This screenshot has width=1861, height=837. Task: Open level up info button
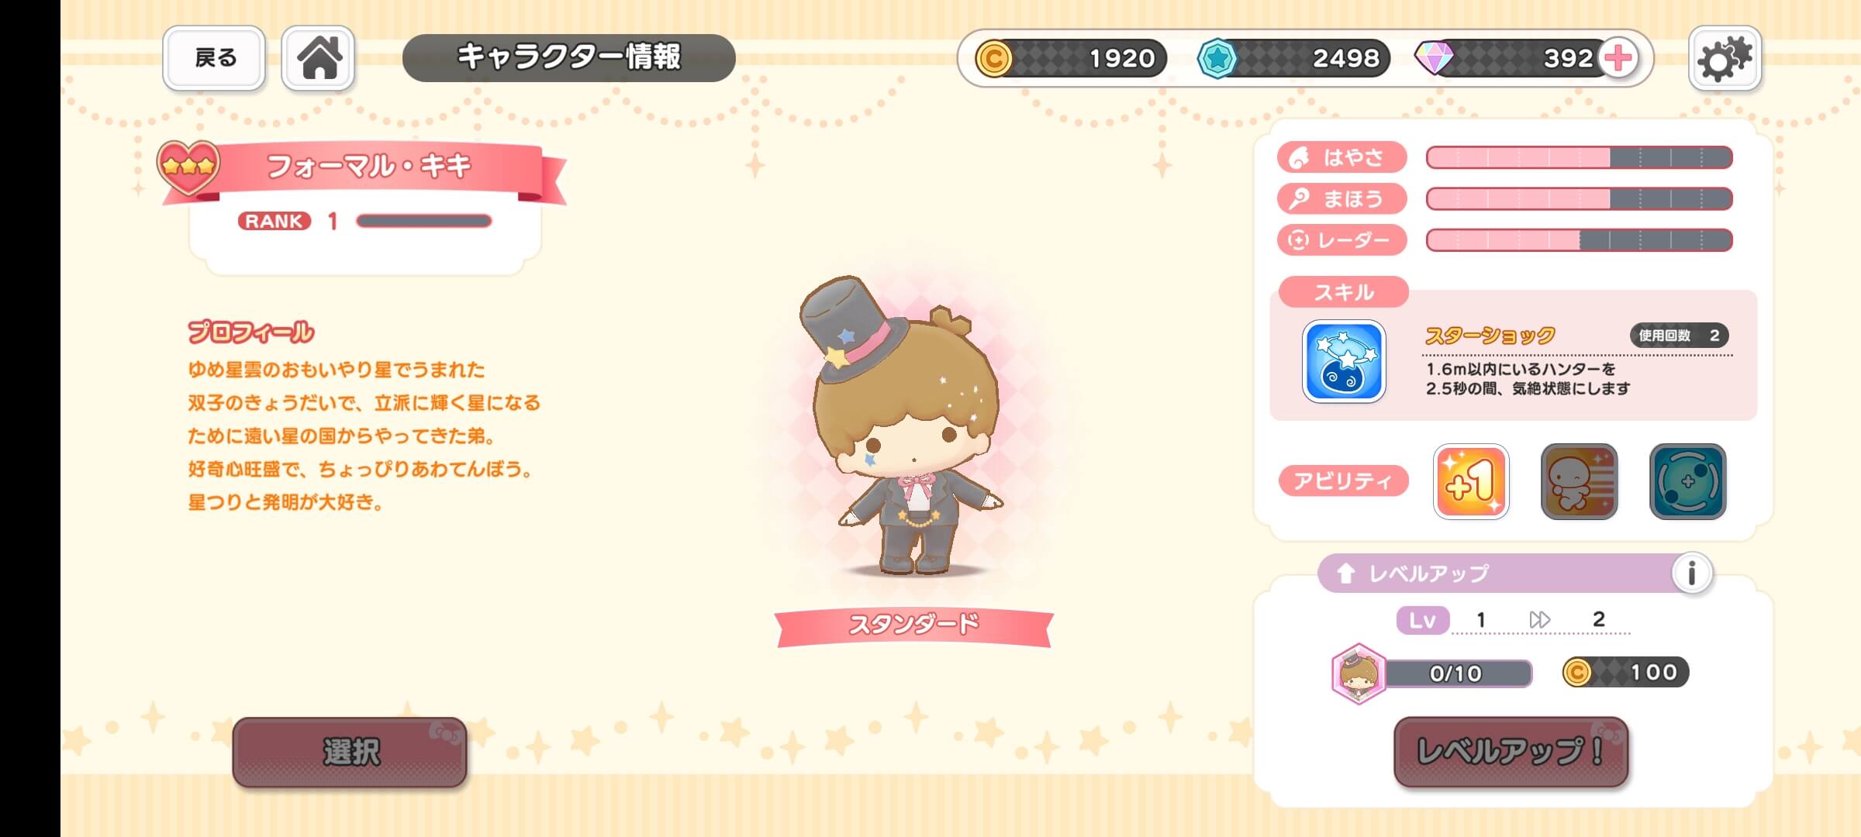(x=1692, y=573)
